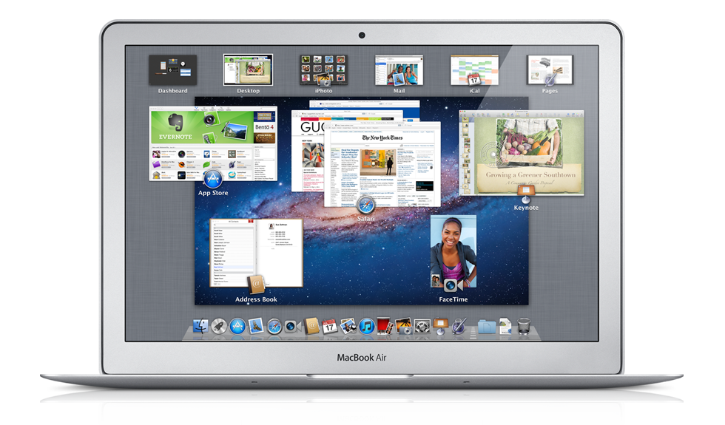
Task: Switch to the Desktop space thumbnail
Action: tap(249, 69)
